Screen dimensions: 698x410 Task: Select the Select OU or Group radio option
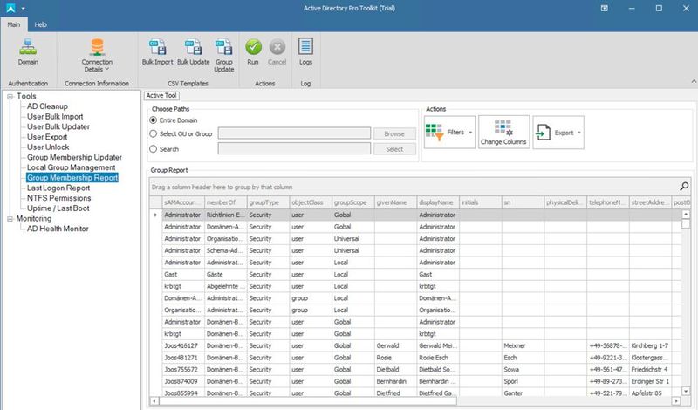tap(154, 133)
